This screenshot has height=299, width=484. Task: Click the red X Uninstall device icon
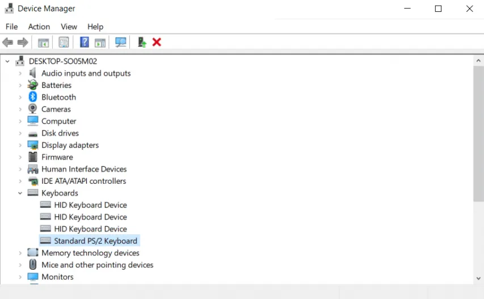tap(157, 42)
